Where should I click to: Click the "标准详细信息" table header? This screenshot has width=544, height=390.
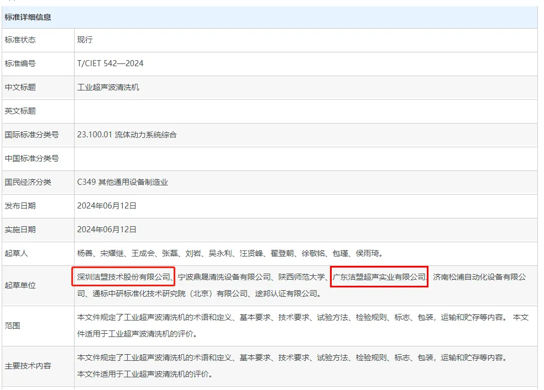(28, 17)
